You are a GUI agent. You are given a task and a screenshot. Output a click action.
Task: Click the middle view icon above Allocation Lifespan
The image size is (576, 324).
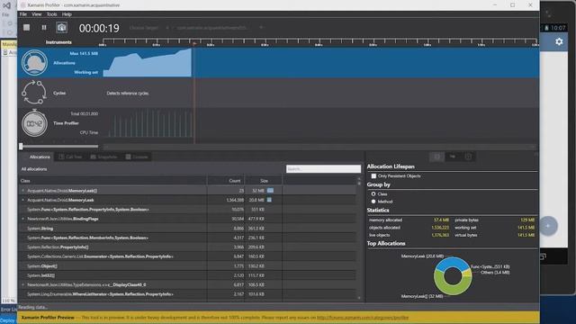click(x=453, y=157)
